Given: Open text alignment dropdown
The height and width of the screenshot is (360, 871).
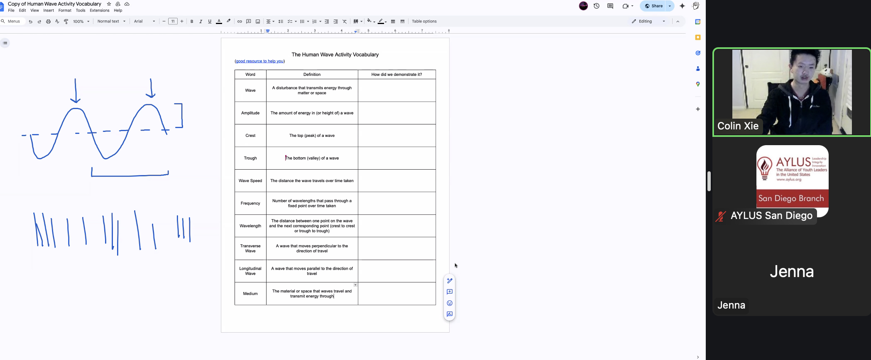Looking at the screenshot, I should click(x=270, y=22).
